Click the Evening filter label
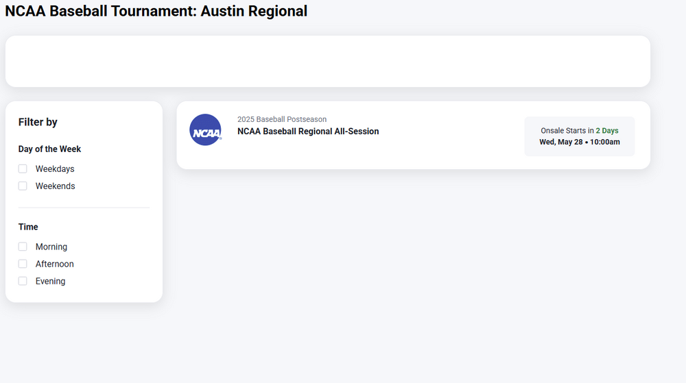The image size is (686, 383). [x=51, y=281]
